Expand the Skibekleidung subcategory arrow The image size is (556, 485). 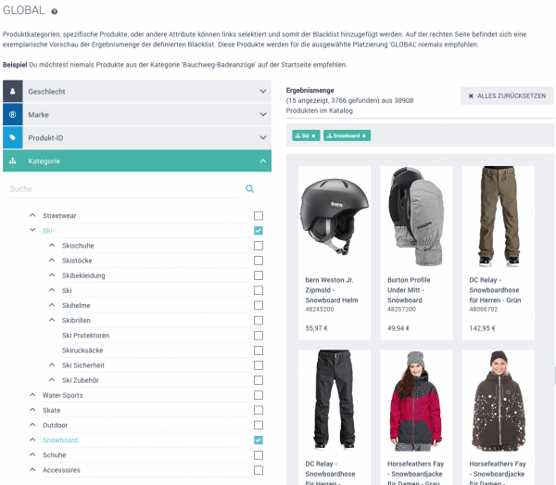[x=52, y=275]
